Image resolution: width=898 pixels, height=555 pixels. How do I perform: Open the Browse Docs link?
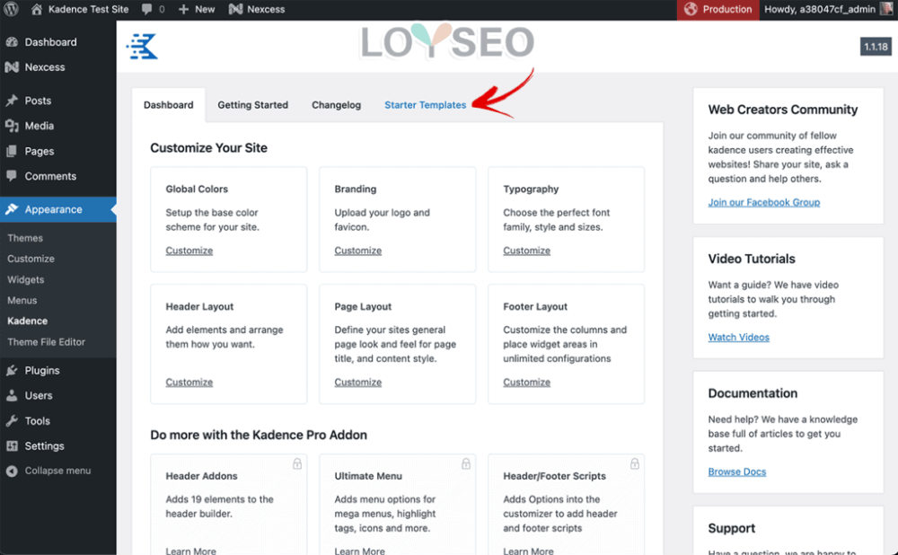[737, 472]
